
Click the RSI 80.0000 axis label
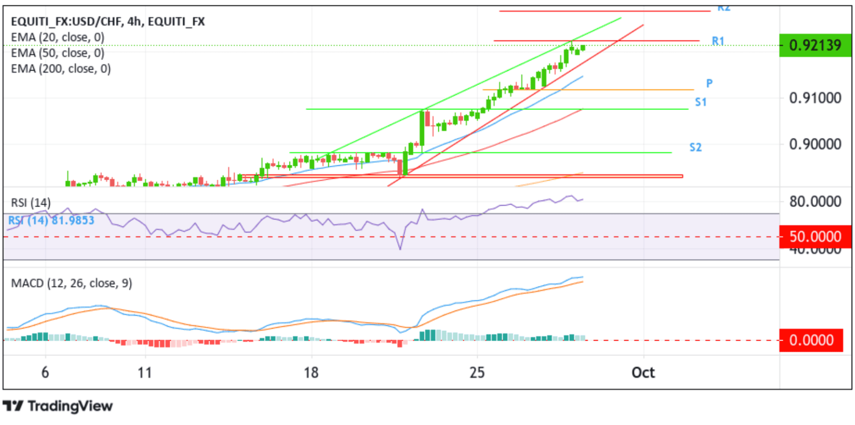click(815, 201)
